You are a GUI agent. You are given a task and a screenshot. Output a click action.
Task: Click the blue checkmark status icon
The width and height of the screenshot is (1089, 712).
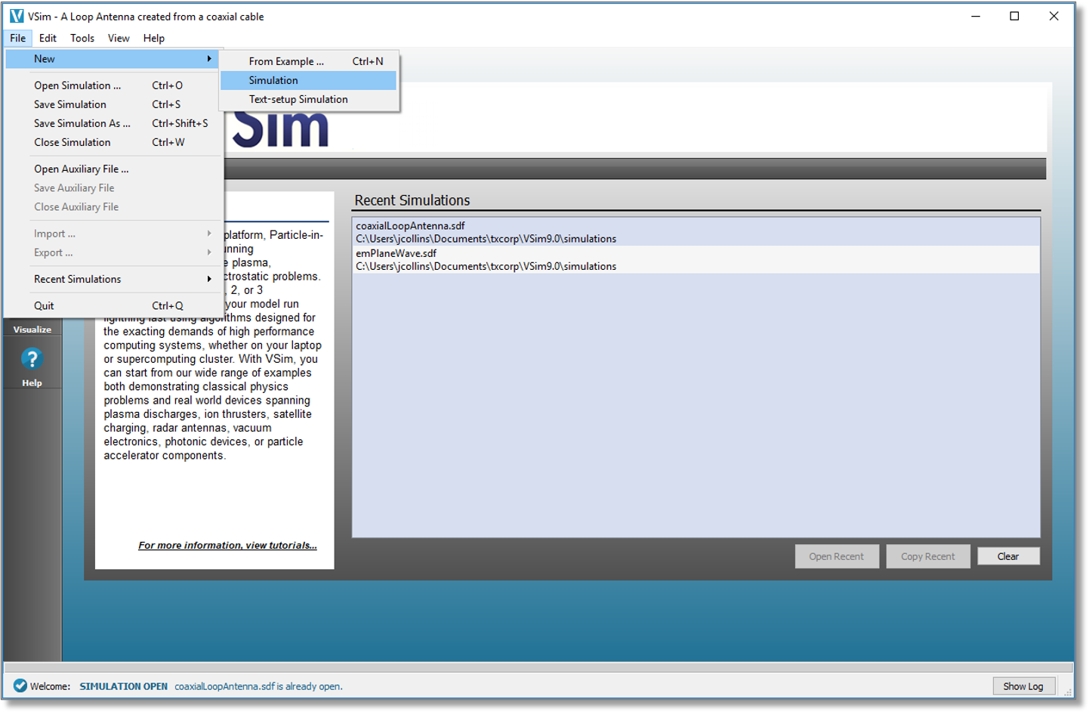click(20, 686)
